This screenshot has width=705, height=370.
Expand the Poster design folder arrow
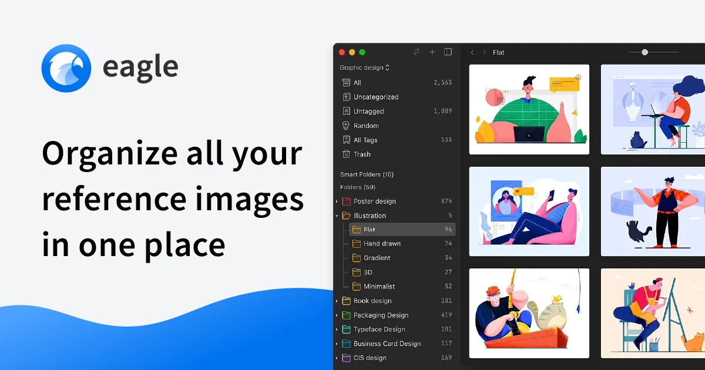coord(337,201)
